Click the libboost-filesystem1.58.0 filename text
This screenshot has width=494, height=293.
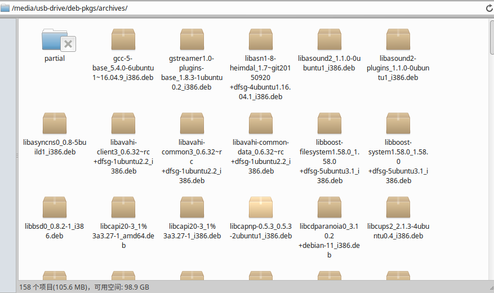[329, 161]
